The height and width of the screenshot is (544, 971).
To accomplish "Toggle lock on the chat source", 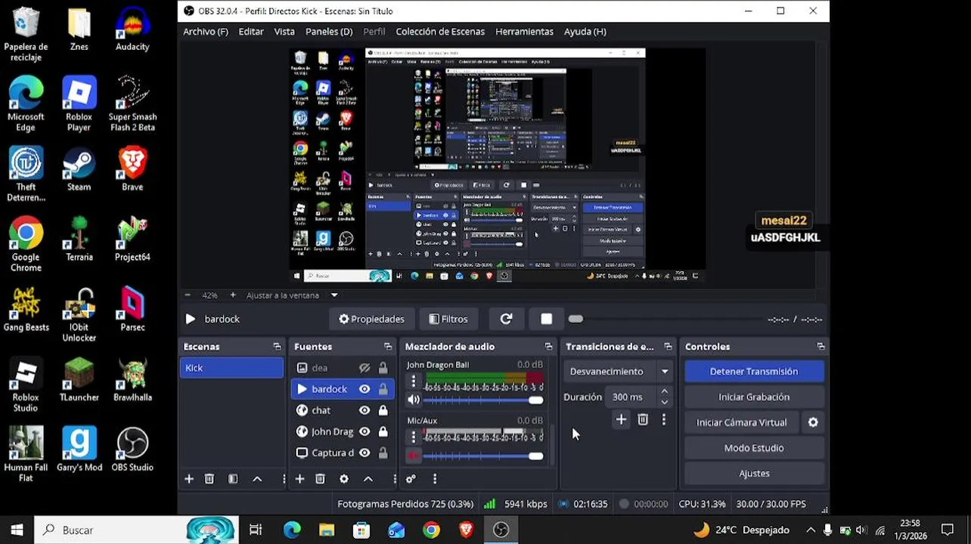I will point(383,410).
